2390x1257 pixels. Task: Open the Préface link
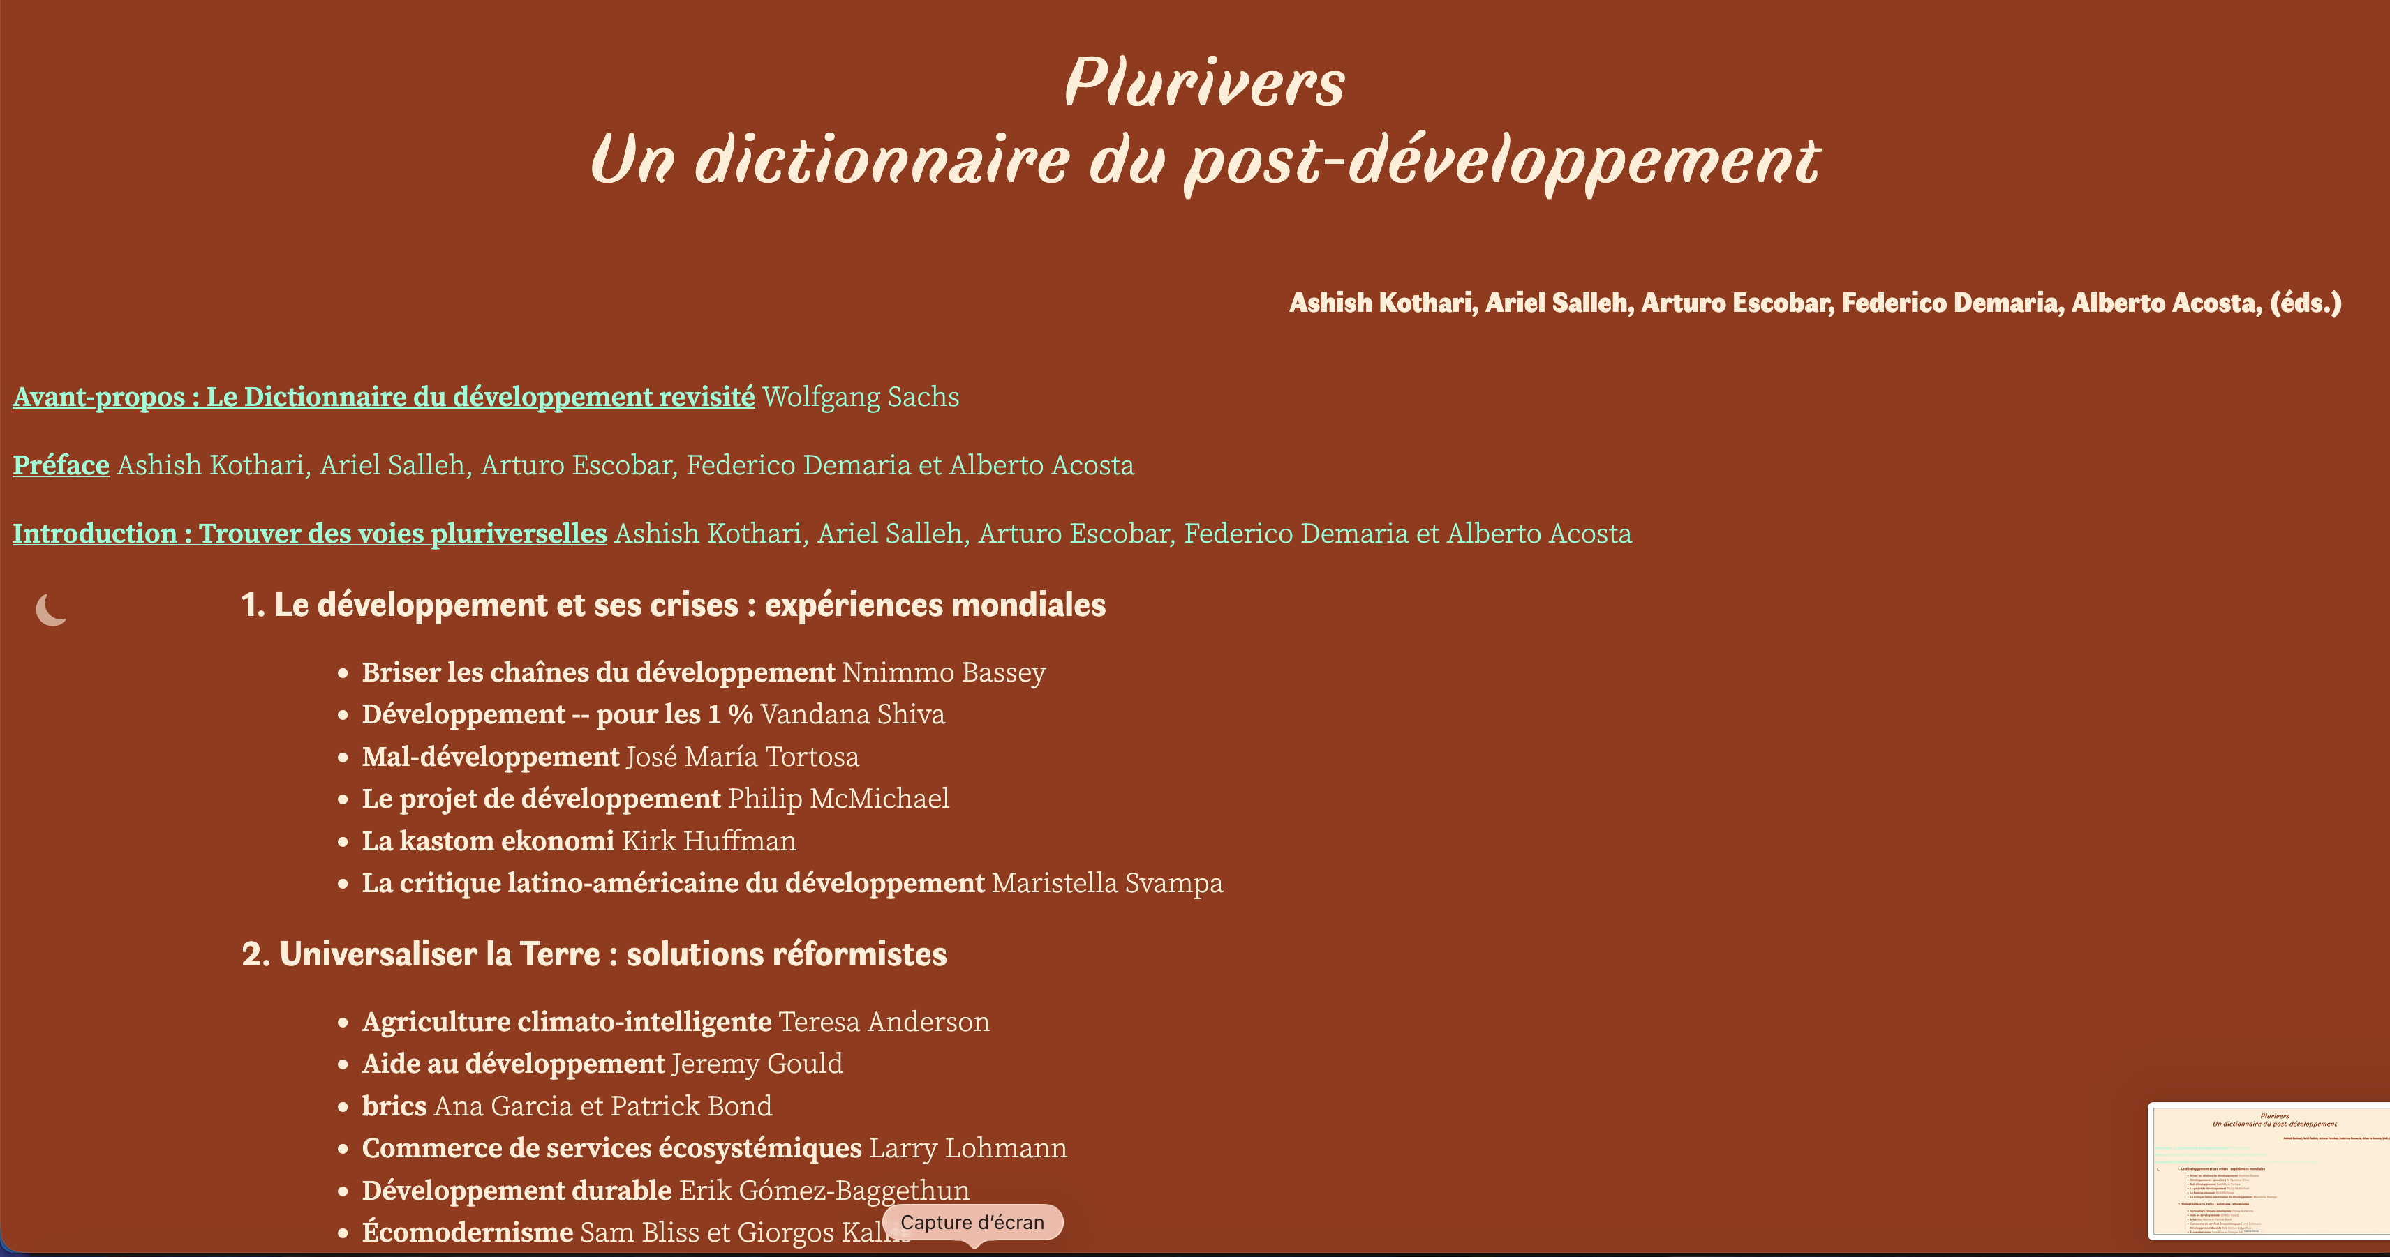point(61,465)
